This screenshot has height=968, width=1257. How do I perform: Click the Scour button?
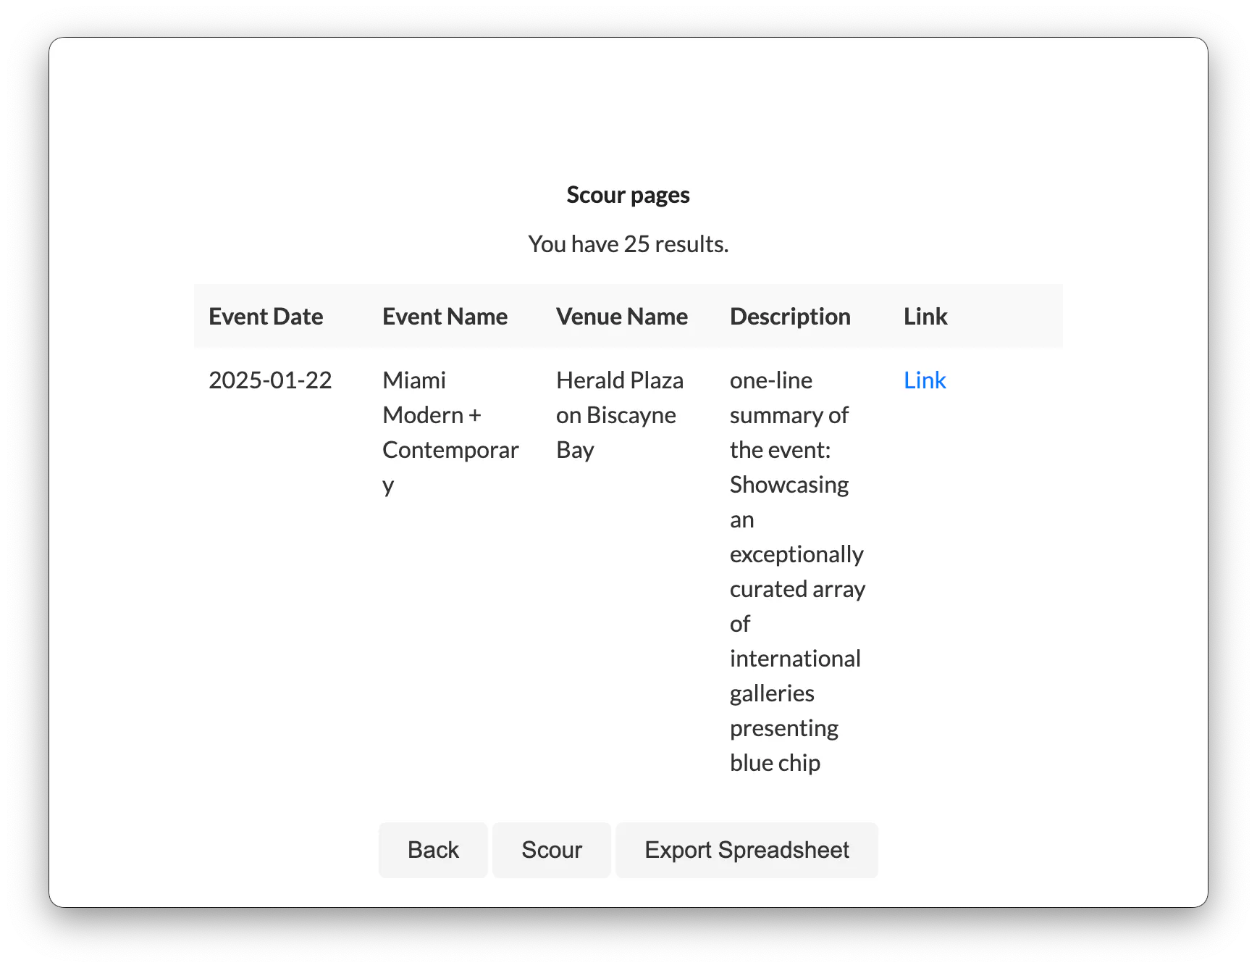(552, 850)
